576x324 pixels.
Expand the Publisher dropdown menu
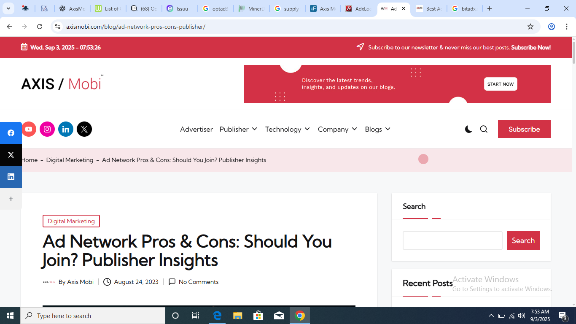click(238, 129)
